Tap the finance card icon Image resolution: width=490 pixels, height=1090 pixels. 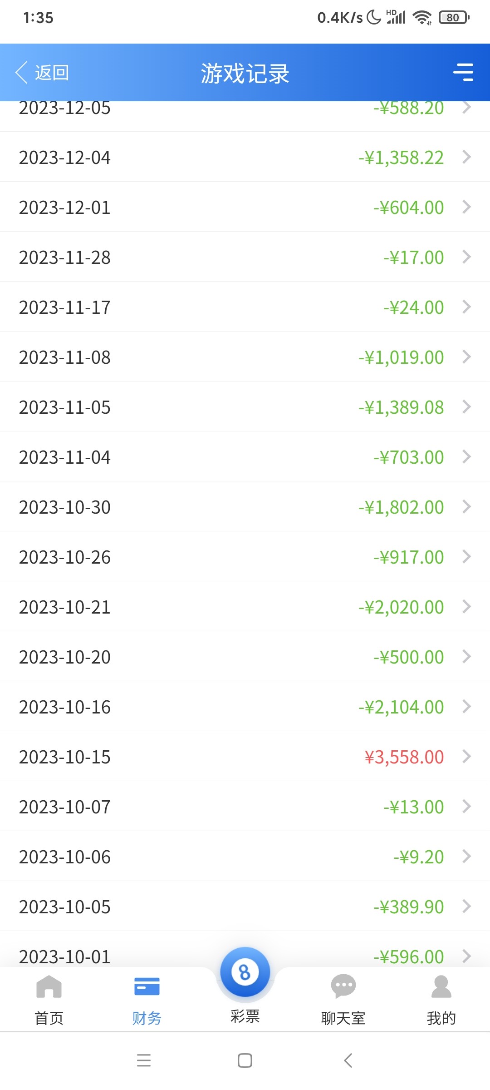[147, 986]
